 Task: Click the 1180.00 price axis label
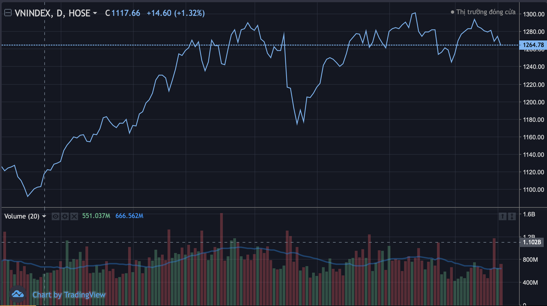(534, 120)
